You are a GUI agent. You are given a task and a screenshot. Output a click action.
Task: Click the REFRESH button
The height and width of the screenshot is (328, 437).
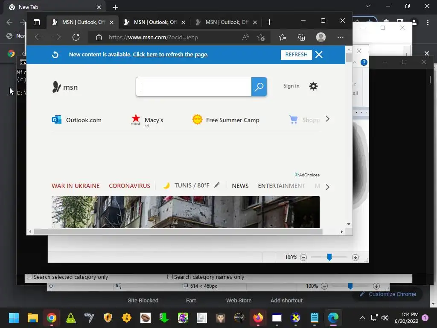[296, 55]
